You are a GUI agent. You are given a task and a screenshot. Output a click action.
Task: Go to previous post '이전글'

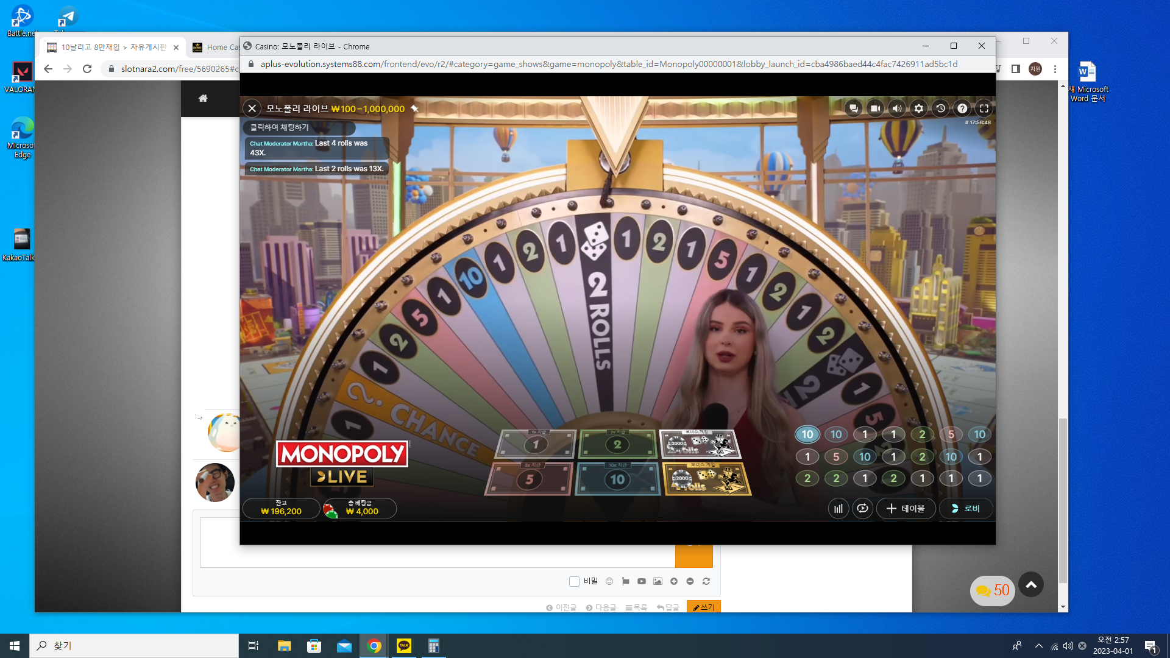click(561, 607)
